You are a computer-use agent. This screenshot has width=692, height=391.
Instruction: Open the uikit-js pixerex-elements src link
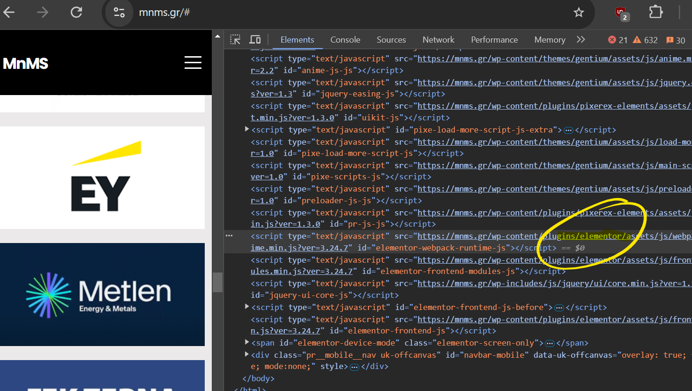pos(554,106)
